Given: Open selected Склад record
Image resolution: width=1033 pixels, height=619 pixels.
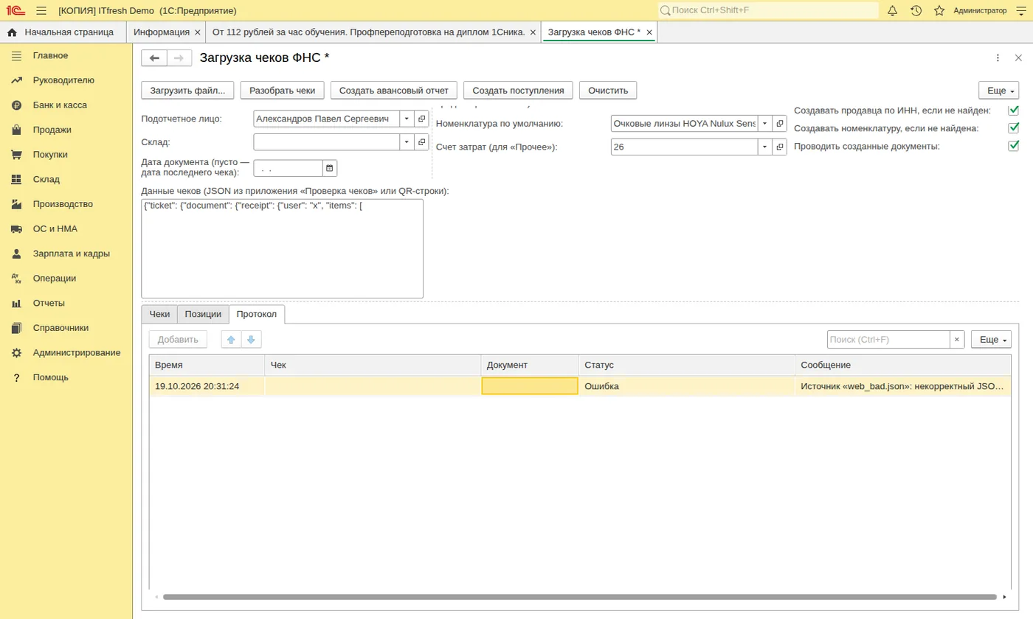Looking at the screenshot, I should [x=421, y=141].
